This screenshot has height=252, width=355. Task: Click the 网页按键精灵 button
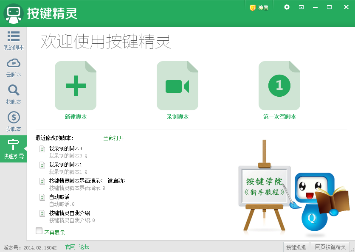(x=330, y=247)
